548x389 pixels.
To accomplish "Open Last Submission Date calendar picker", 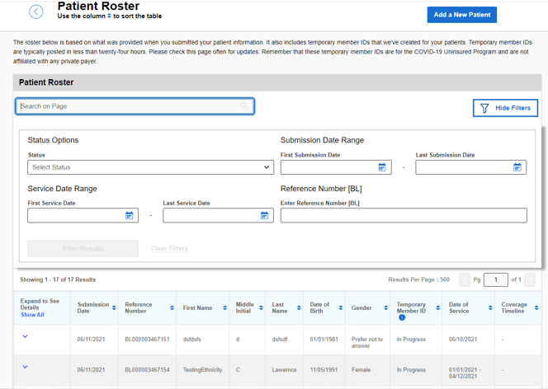I will click(x=517, y=167).
